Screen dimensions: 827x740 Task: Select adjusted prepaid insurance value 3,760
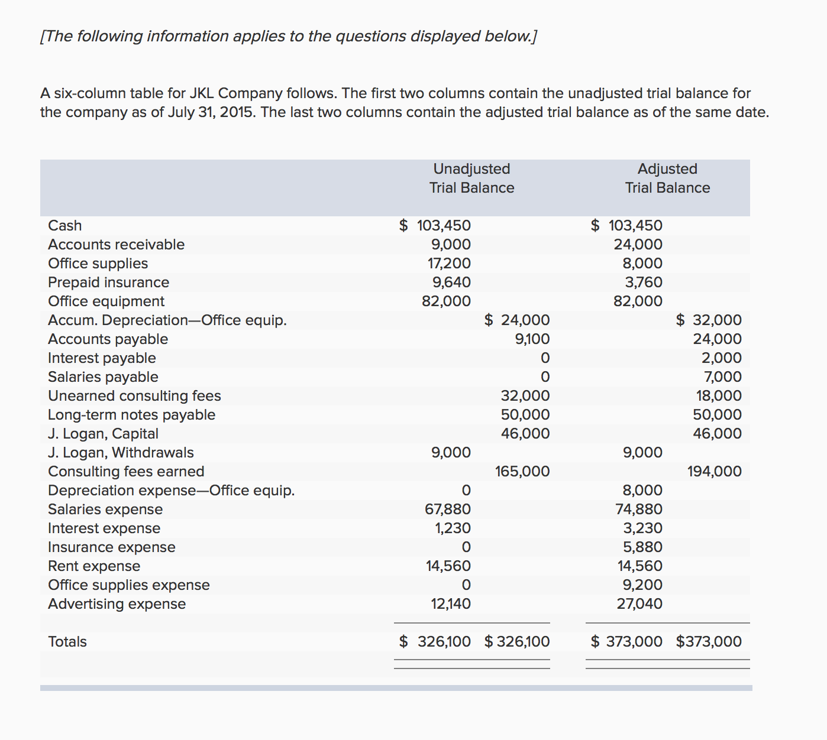coord(644,283)
